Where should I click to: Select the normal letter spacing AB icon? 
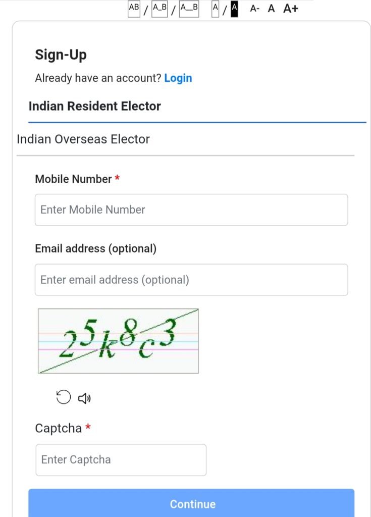tap(134, 9)
